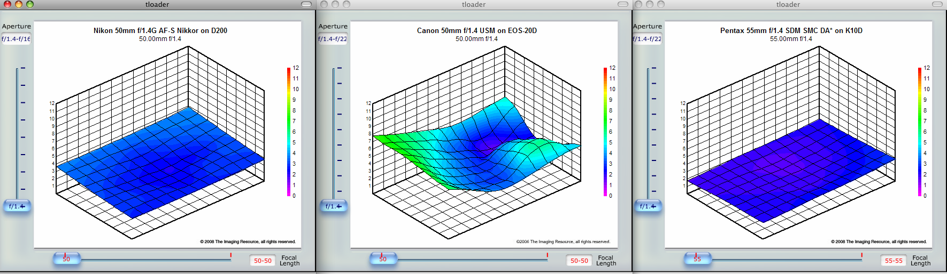Click the toolbar pill button in Nikon window
Screen dimensions: 947x274
point(306,4)
